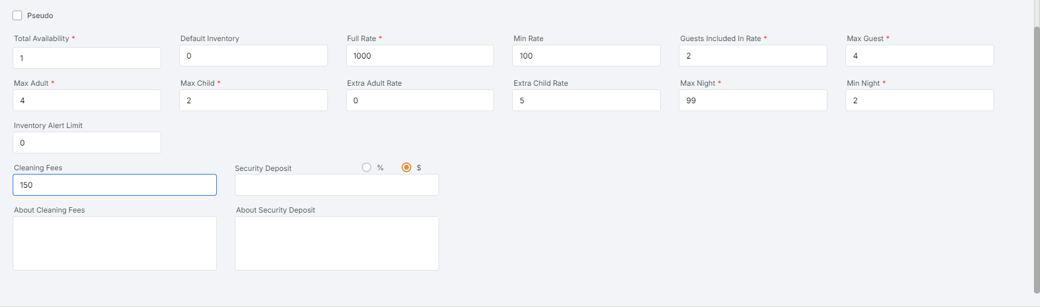Viewport: 1040px width, 308px height.
Task: Focus the Extra Adult Rate field
Action: 420,100
